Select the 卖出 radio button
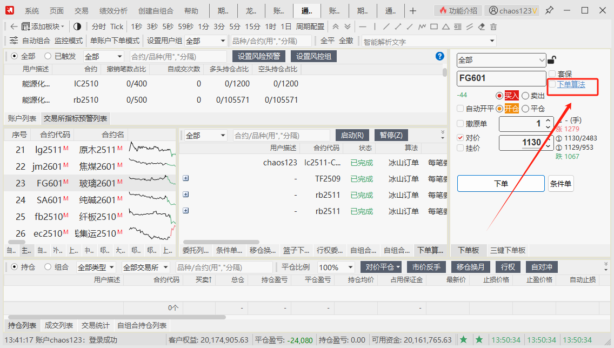This screenshot has height=348, width=614. point(525,96)
